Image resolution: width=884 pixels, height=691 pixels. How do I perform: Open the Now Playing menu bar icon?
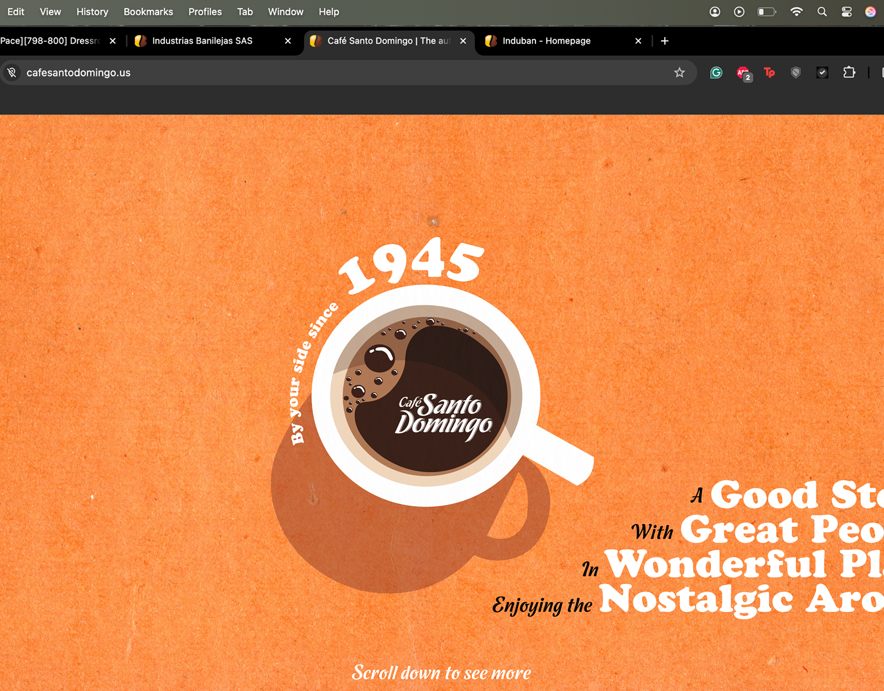(739, 12)
